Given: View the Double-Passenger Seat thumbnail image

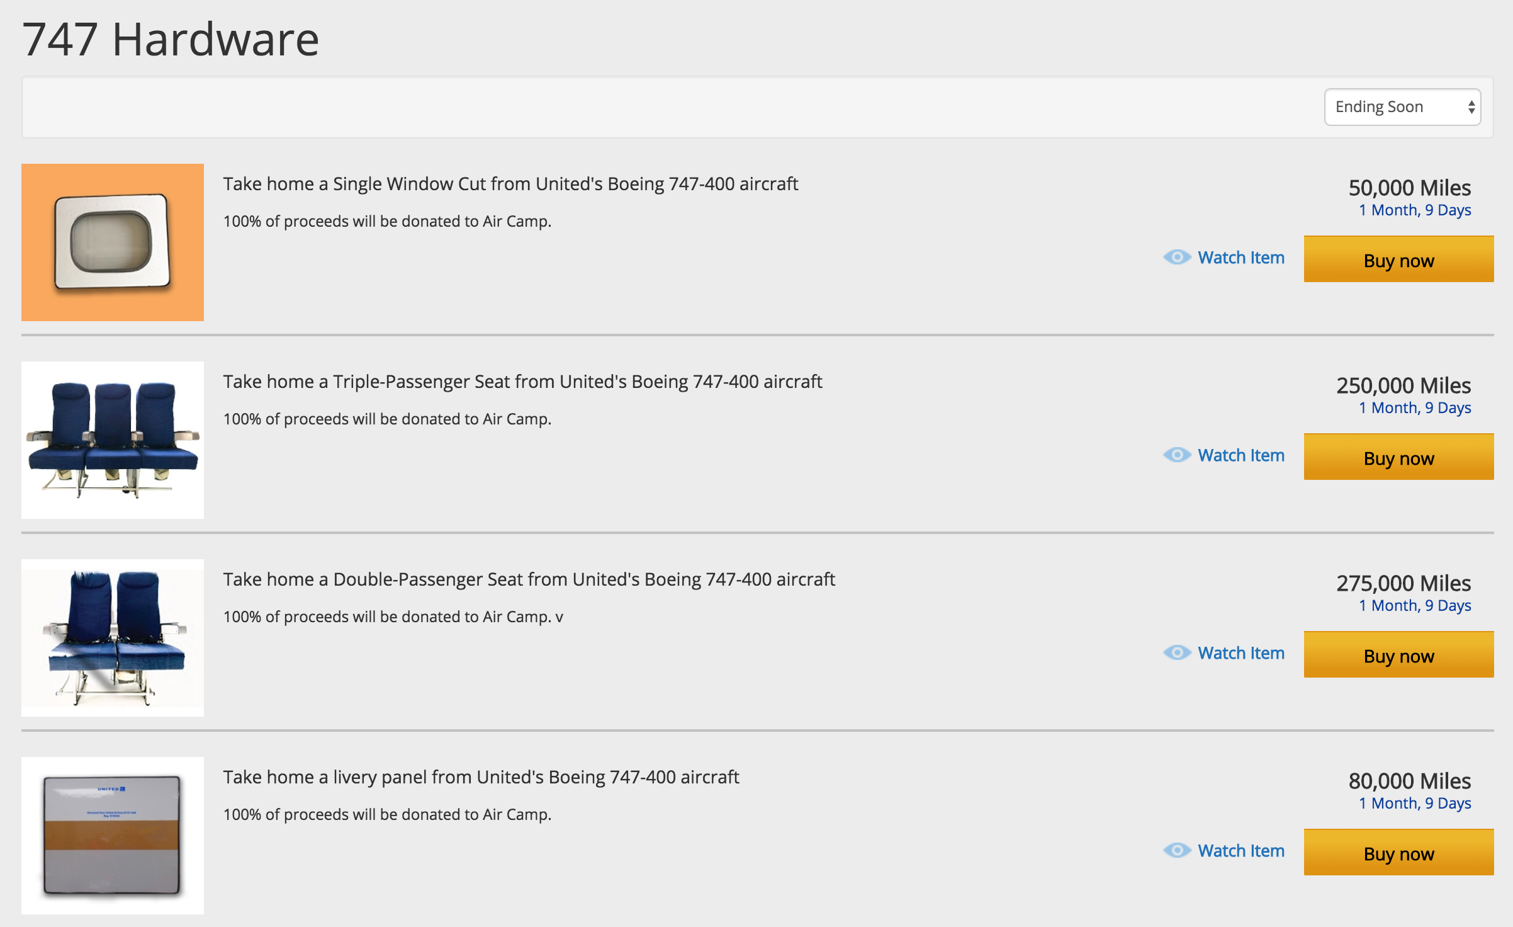Looking at the screenshot, I should point(113,638).
